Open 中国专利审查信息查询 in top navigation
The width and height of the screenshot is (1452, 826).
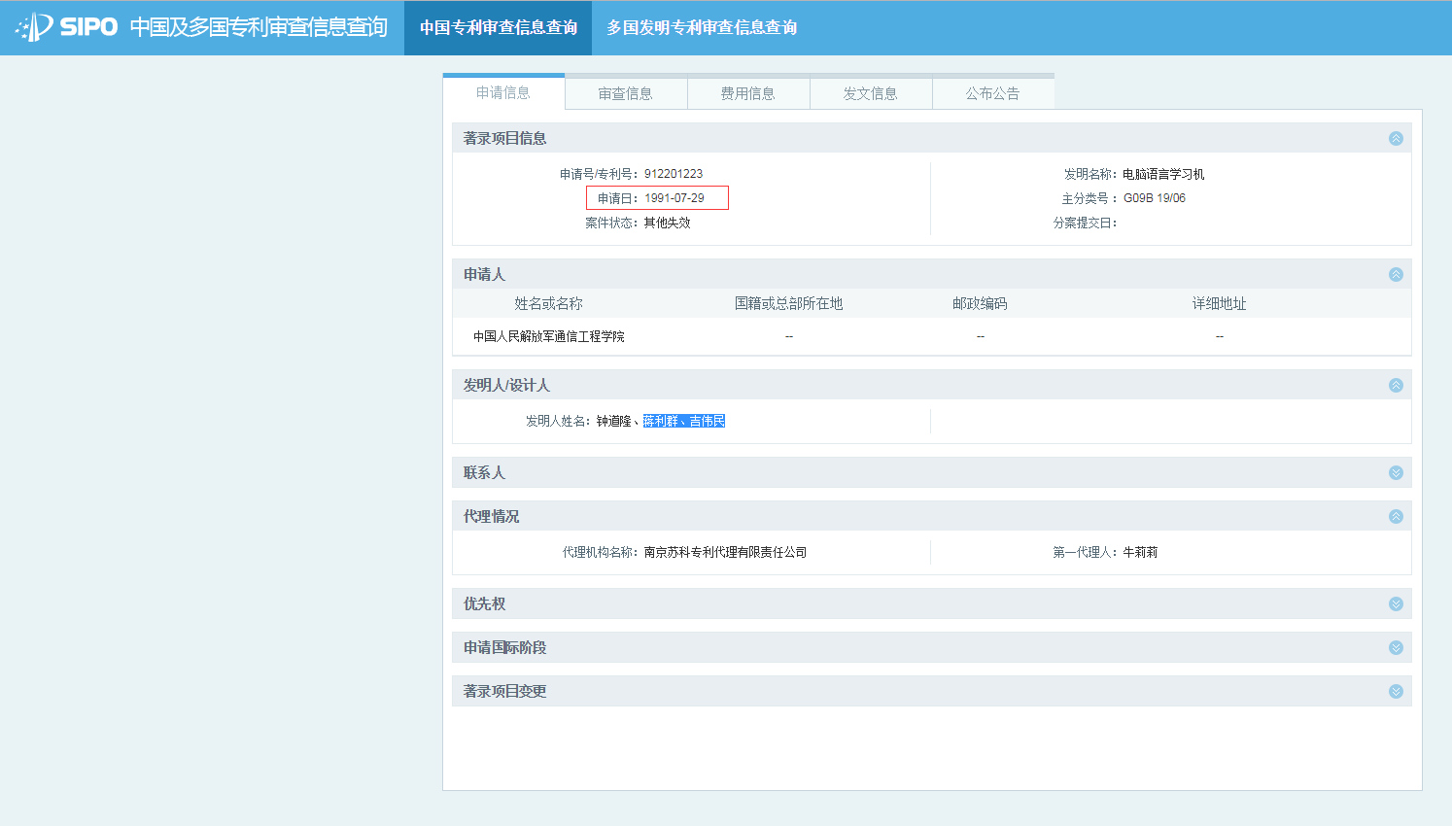pyautogui.click(x=498, y=27)
